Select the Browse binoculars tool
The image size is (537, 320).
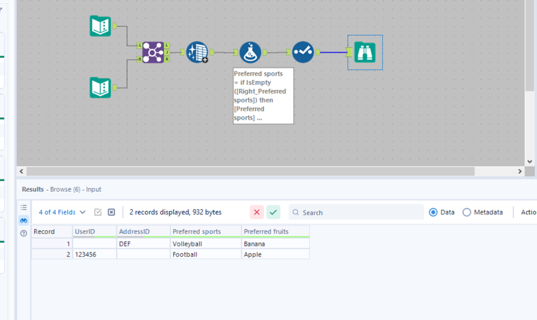[x=365, y=52]
